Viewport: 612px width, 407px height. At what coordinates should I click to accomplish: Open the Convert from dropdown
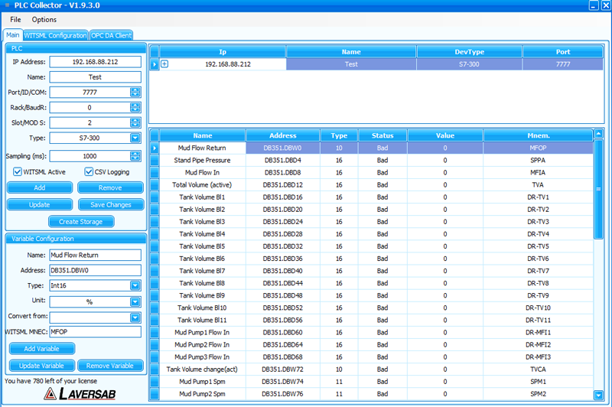pos(135,317)
